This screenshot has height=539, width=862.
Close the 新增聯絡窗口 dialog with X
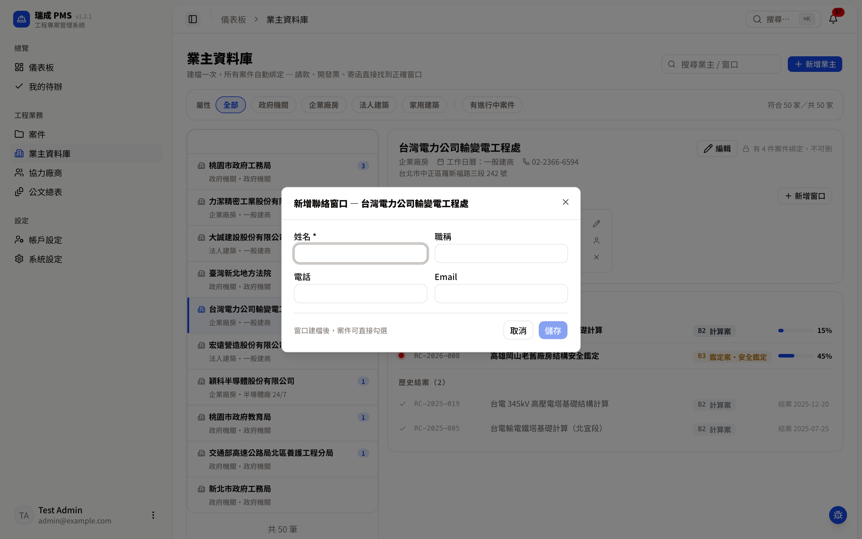coord(565,202)
